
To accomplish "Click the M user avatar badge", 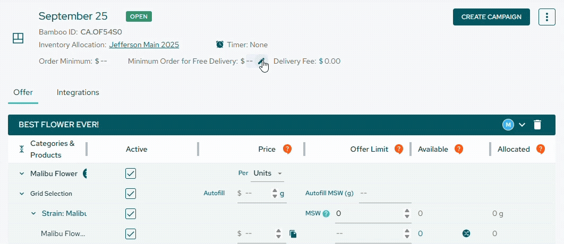I will [x=508, y=125].
